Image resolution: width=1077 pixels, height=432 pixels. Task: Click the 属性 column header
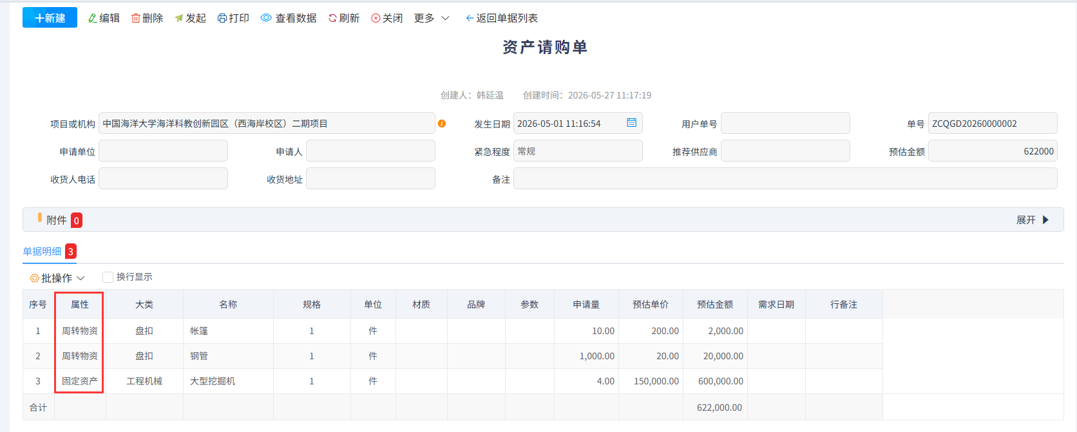coord(80,305)
